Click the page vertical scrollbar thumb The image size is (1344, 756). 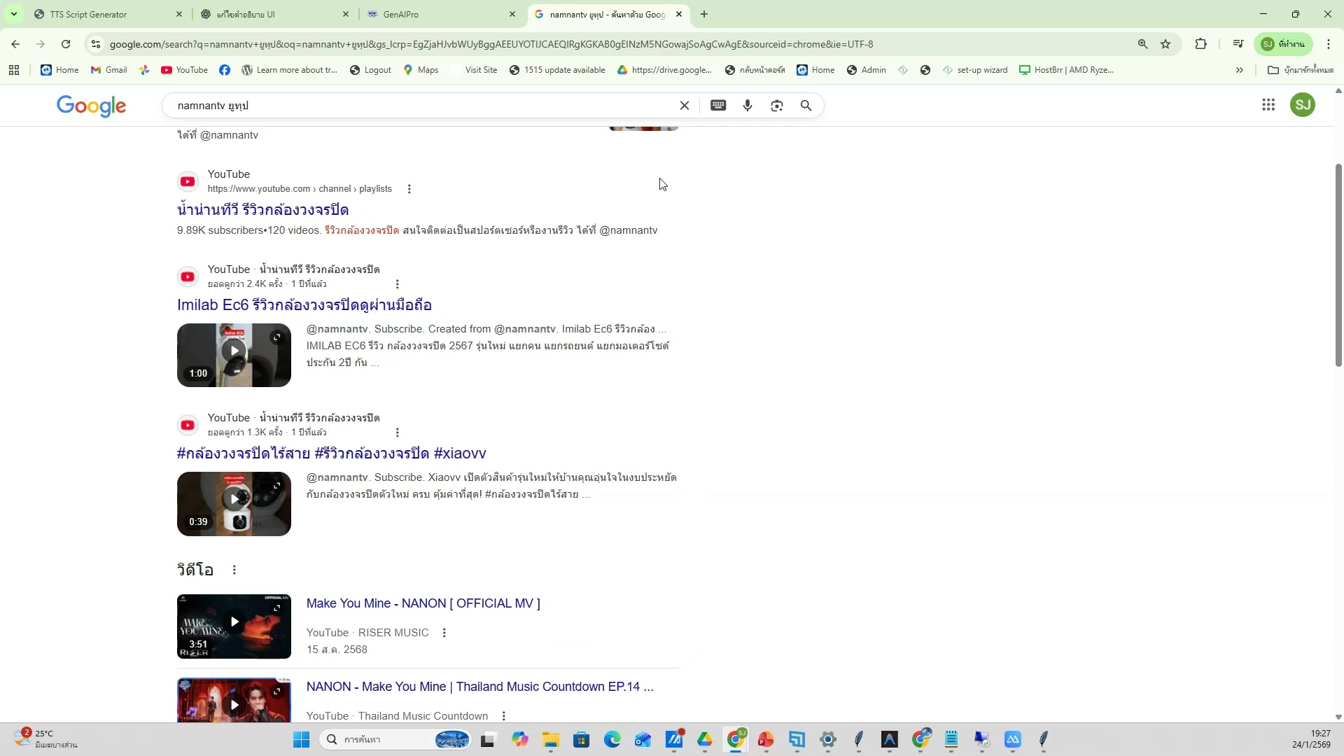pyautogui.click(x=1338, y=266)
